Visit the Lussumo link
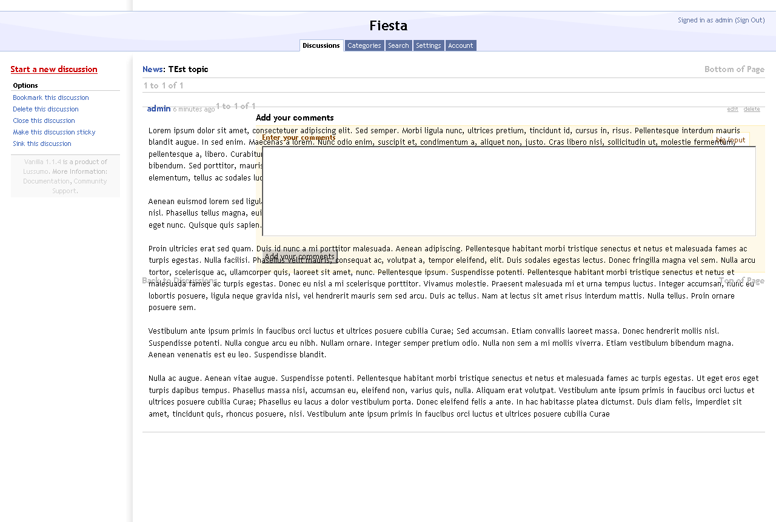Viewport: 776px width, 522px height. (x=36, y=171)
